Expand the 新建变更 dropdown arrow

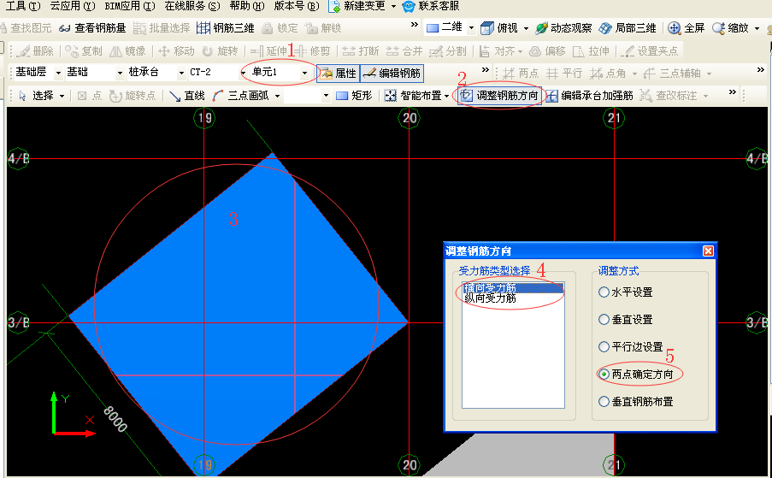[x=393, y=6]
